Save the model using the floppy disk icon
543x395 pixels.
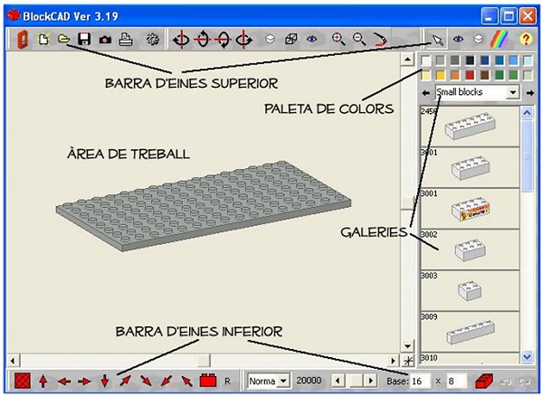pos(84,40)
